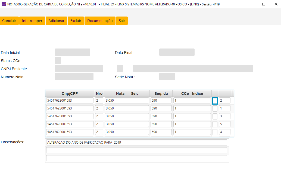Click the Adicionar button
The image size is (281, 184).
click(x=56, y=21)
